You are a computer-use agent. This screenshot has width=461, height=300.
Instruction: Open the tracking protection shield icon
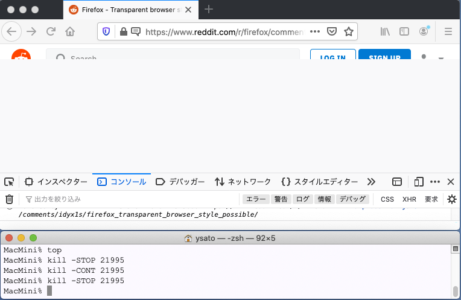click(x=107, y=32)
